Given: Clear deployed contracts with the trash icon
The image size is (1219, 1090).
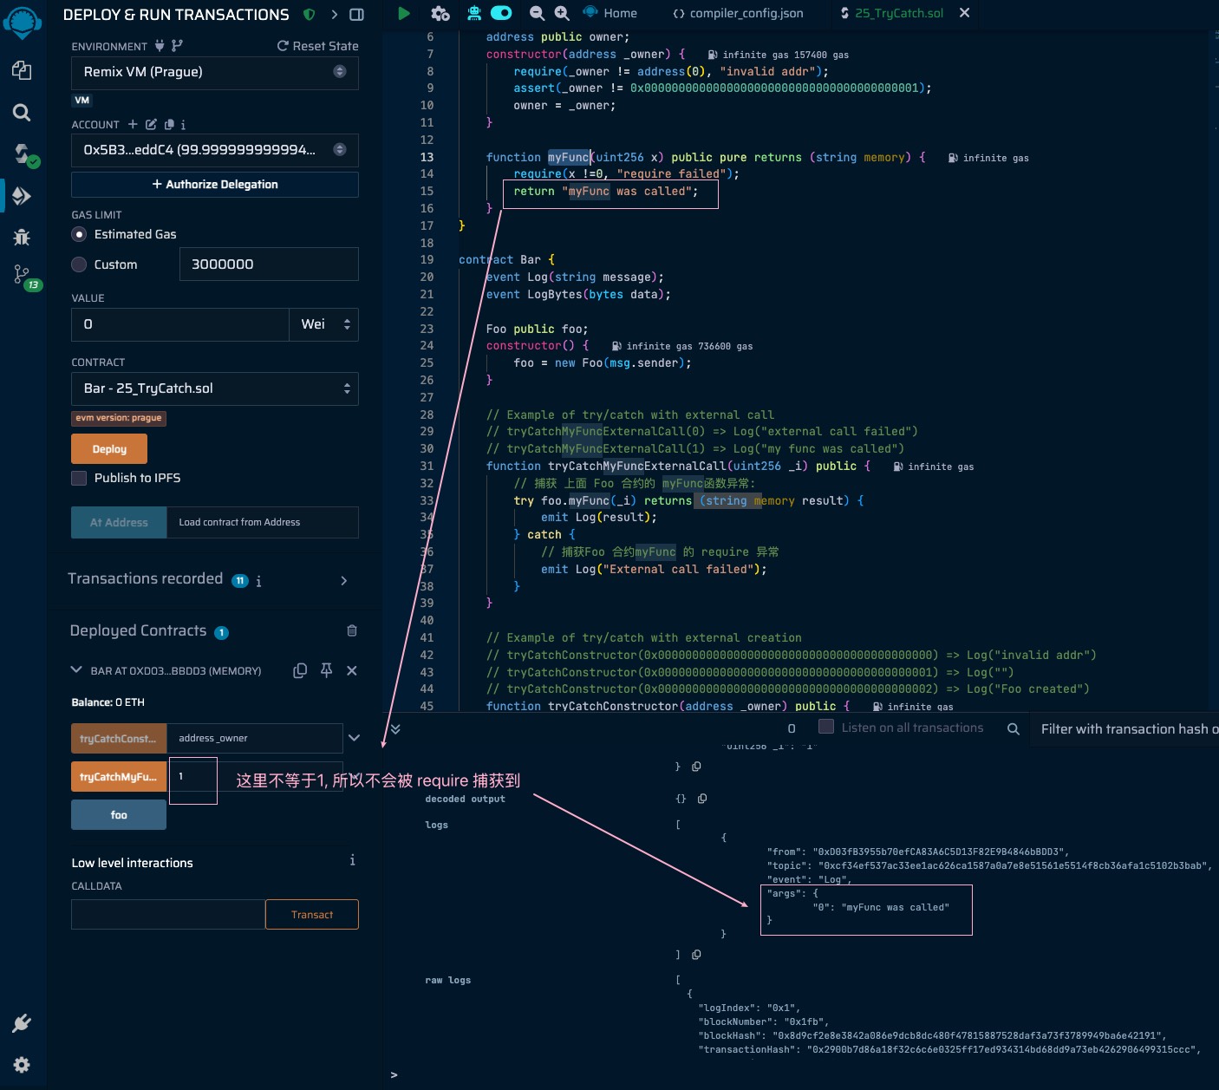Looking at the screenshot, I should click(352, 630).
